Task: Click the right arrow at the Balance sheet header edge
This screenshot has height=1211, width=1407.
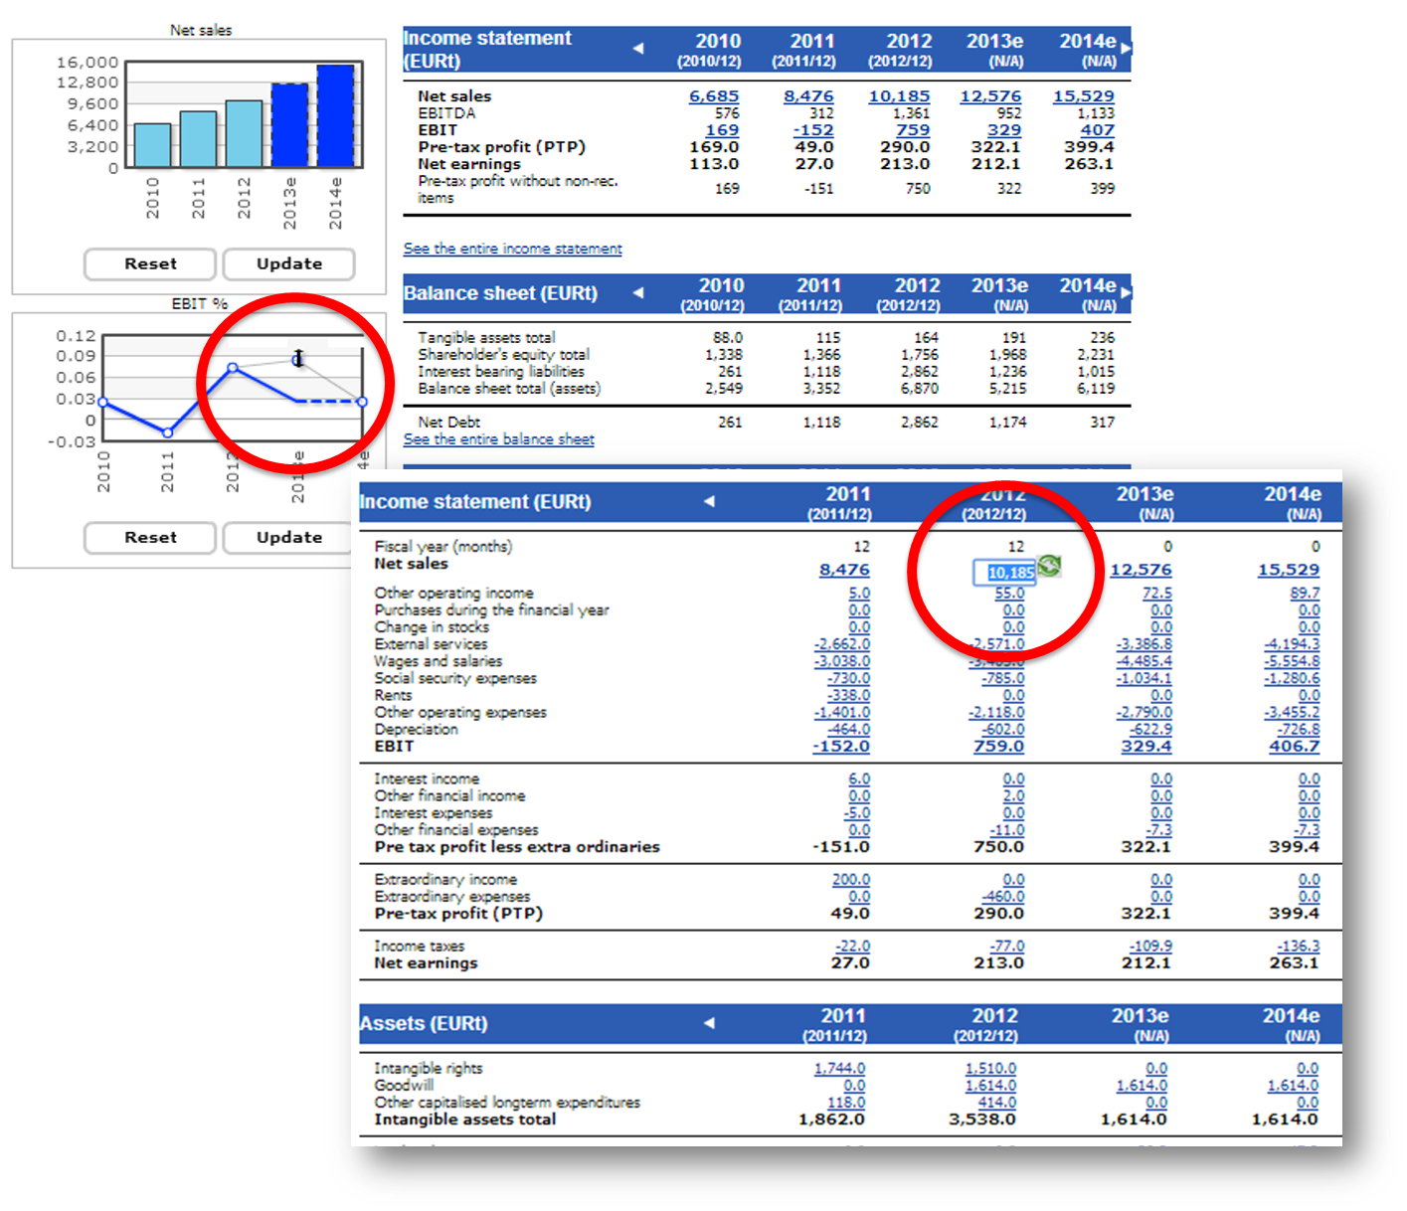Action: pos(1126,292)
